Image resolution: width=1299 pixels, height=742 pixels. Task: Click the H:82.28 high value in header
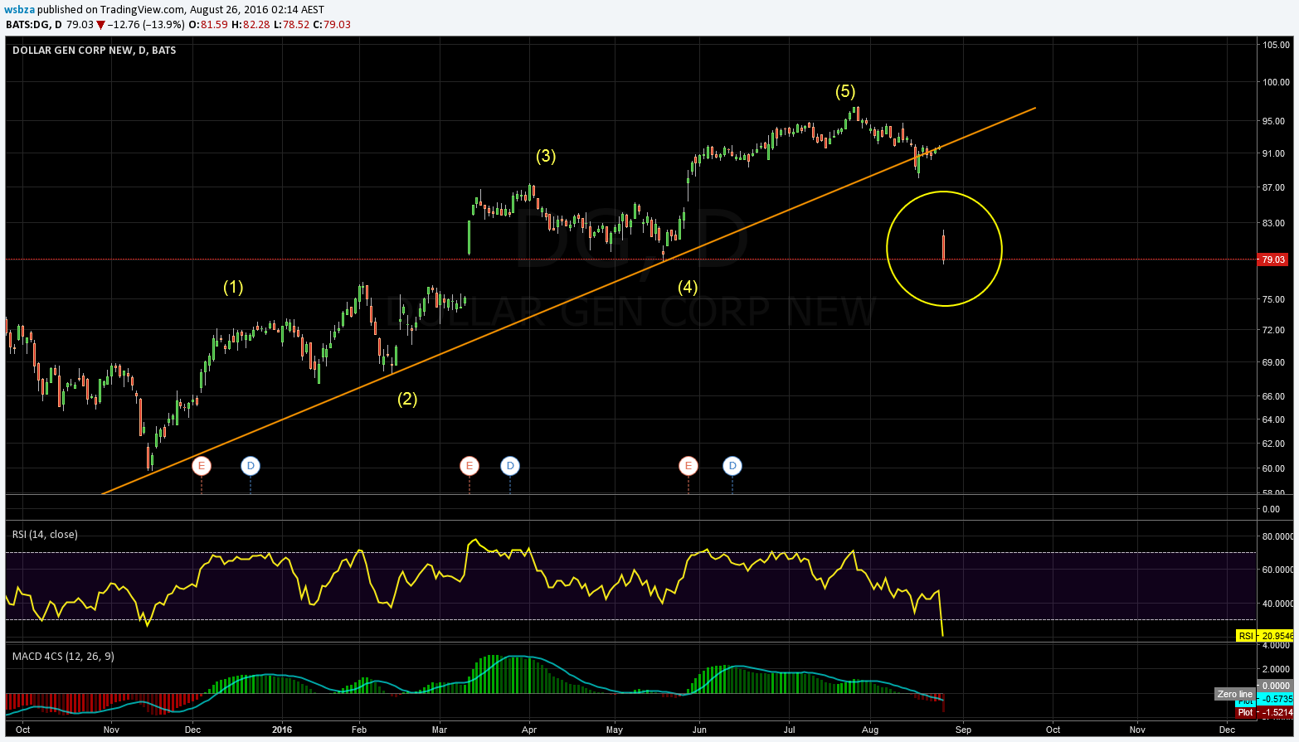click(251, 24)
